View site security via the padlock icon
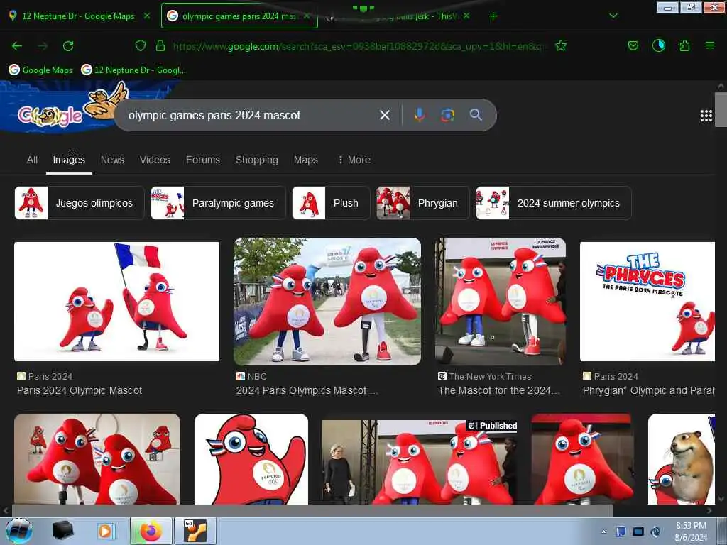This screenshot has width=727, height=545. (160, 45)
